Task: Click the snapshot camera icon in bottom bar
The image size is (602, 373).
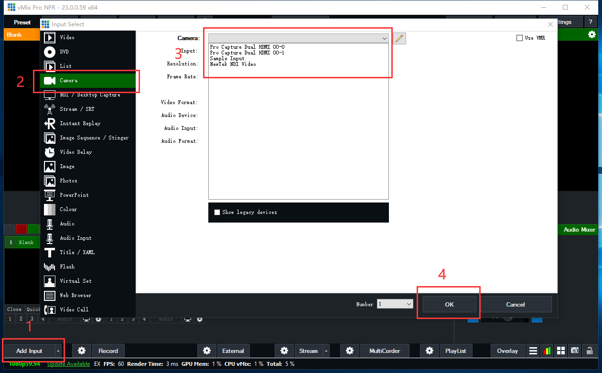Action: coord(575,351)
